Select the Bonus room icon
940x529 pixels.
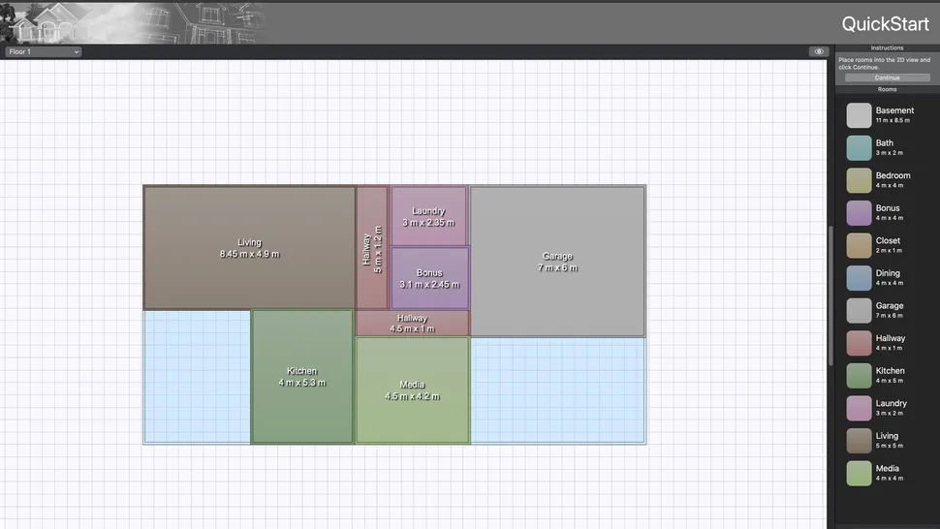pos(859,213)
